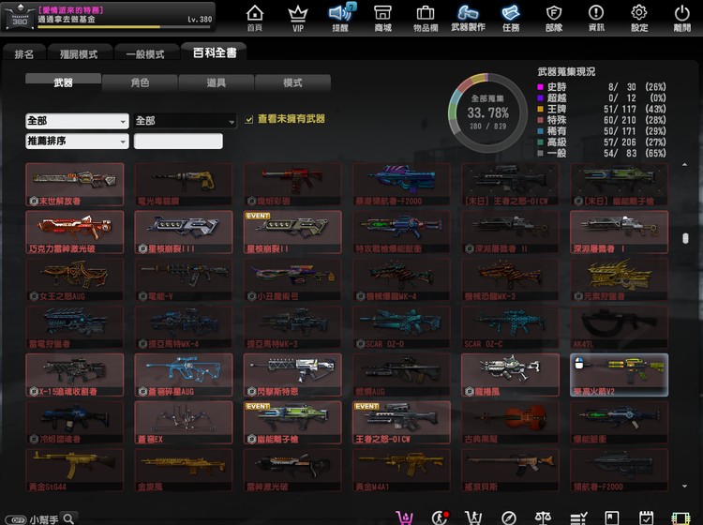This screenshot has width=703, height=525.
Task: Switch to the 殭屍模式 tab
Action: click(x=79, y=53)
